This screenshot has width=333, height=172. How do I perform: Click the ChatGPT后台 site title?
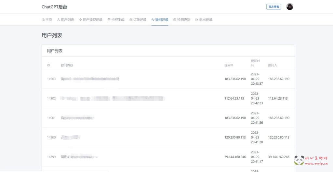pyautogui.click(x=54, y=7)
